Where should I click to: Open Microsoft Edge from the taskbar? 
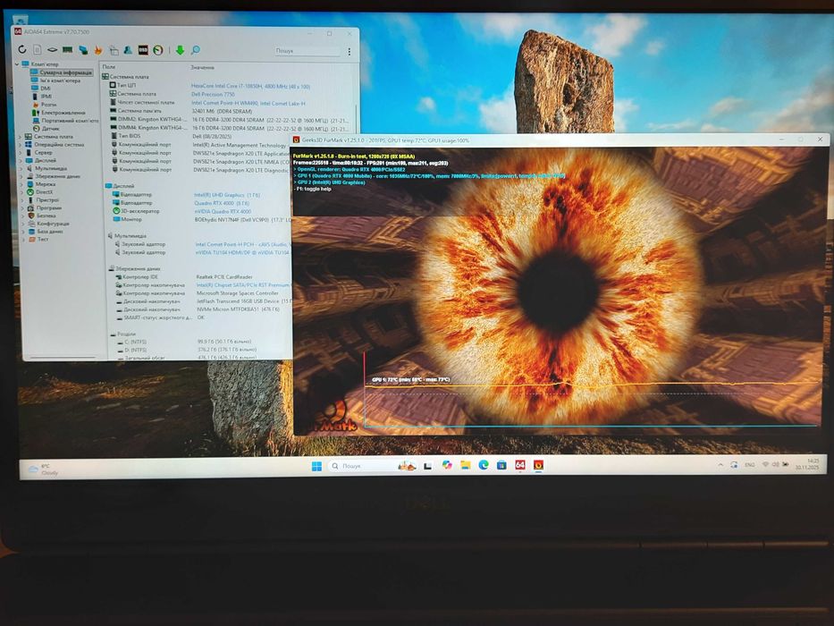pyautogui.click(x=484, y=465)
